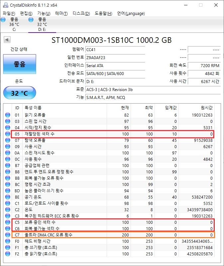Click the 32 °C temperature indicator

[20, 93]
